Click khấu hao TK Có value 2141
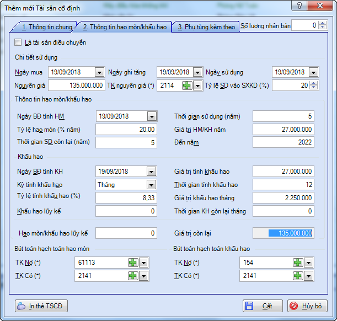Screen dimensions: 337x321 (249, 276)
